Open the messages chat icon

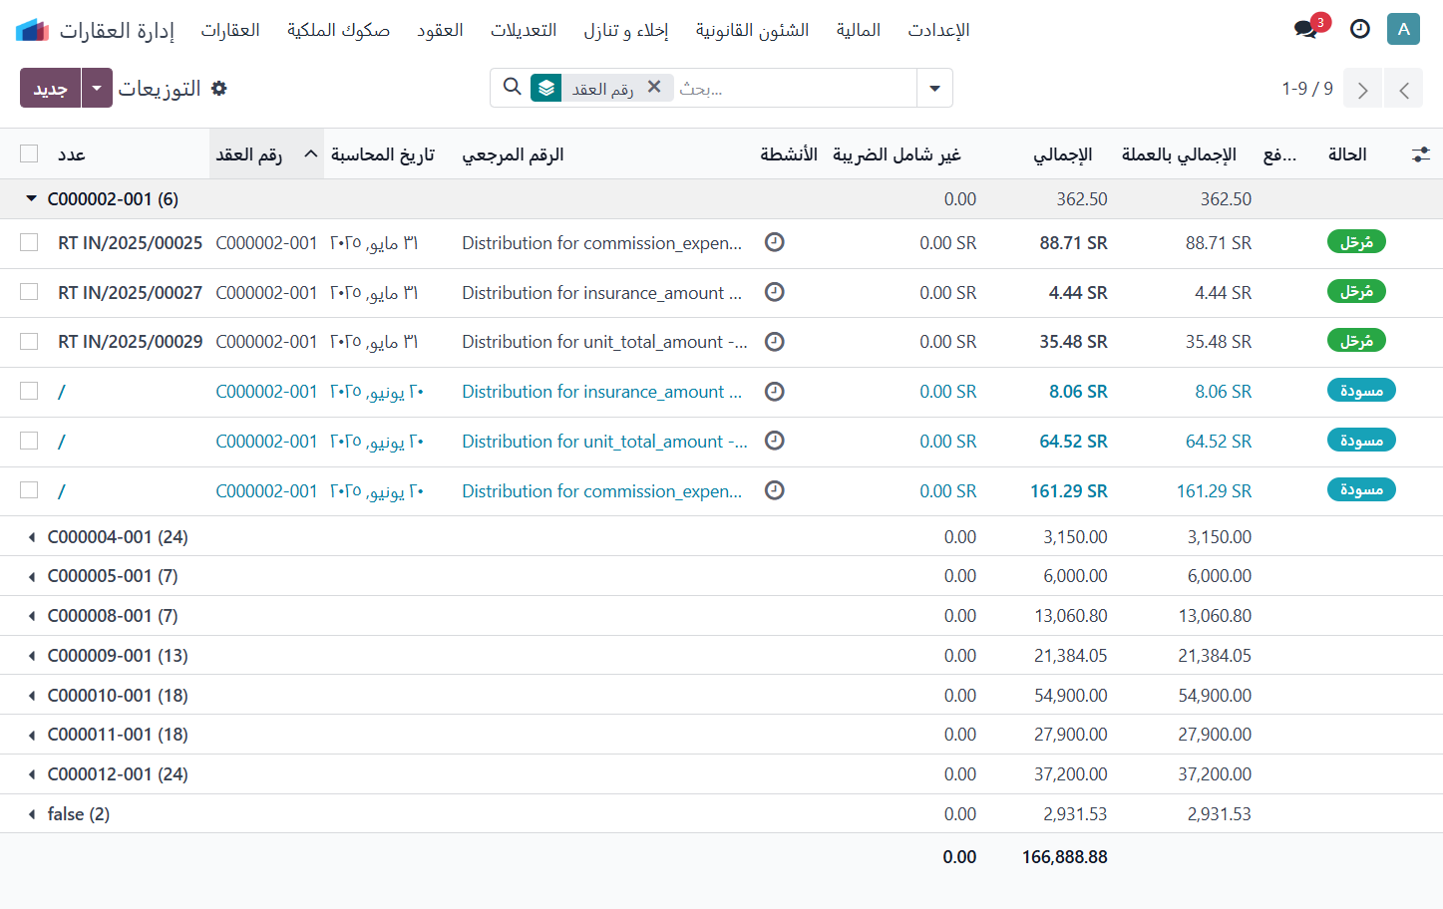pyautogui.click(x=1306, y=29)
